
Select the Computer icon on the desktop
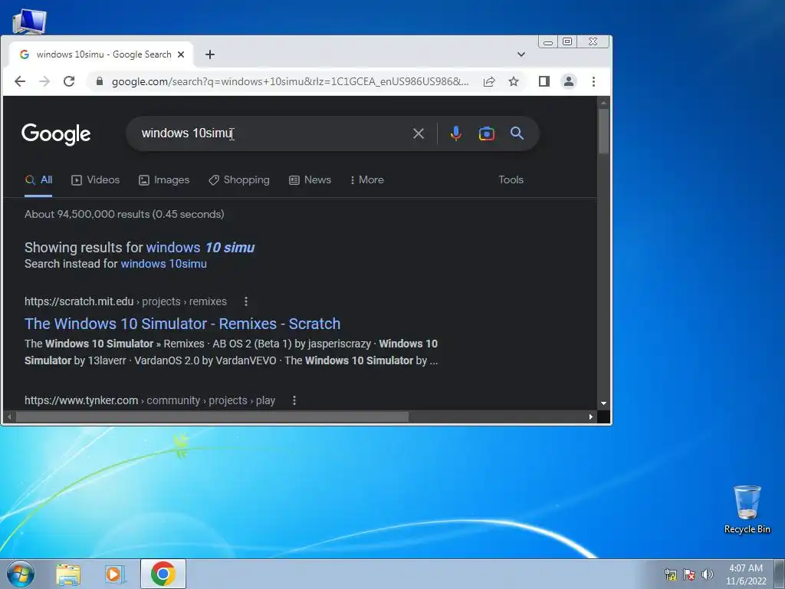click(29, 21)
